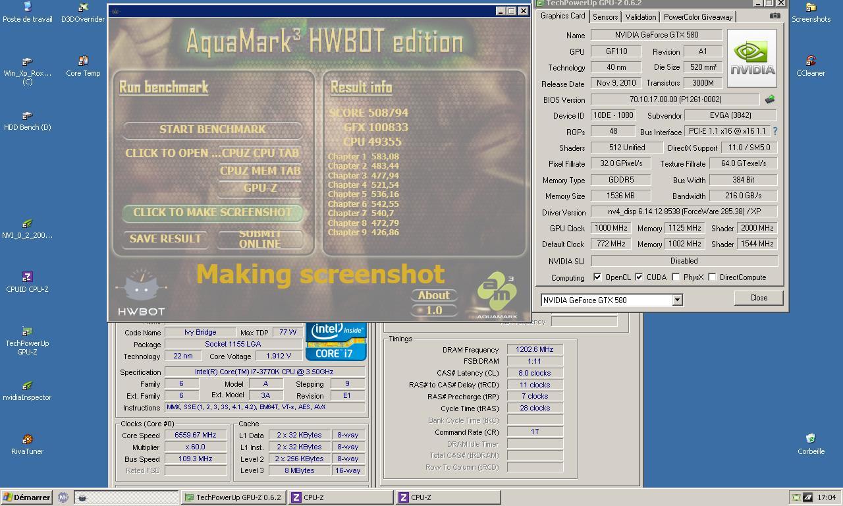Click SCORE 508794 result text

click(x=368, y=113)
